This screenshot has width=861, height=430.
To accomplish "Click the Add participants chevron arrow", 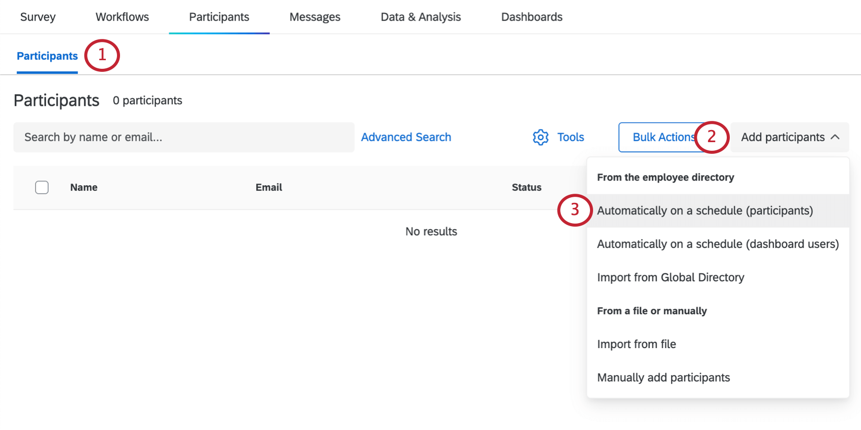I will [835, 137].
